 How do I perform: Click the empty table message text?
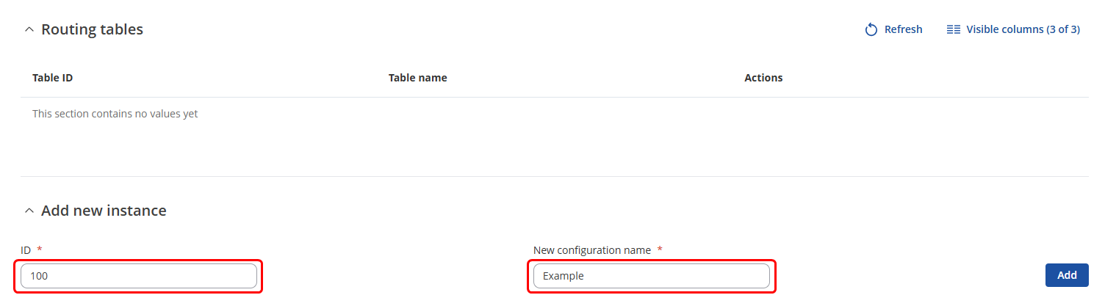115,114
